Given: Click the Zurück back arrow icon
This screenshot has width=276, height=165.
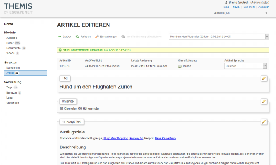Looking at the screenshot, I should [60, 37].
